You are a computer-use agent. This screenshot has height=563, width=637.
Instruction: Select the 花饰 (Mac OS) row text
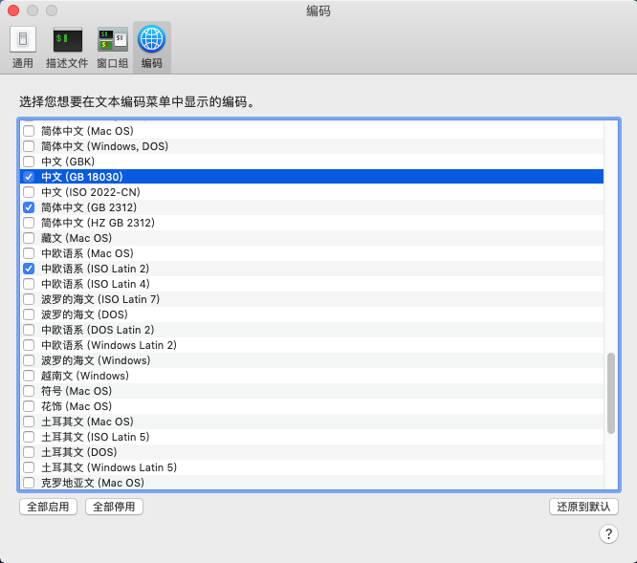(x=77, y=406)
